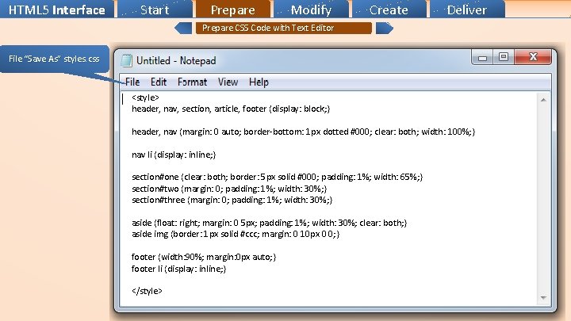Click the opening <style> tag line
This screenshot has width=571, height=321.
coord(145,97)
